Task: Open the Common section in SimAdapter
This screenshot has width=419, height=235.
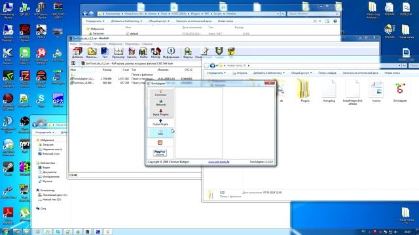Action: (x=160, y=93)
